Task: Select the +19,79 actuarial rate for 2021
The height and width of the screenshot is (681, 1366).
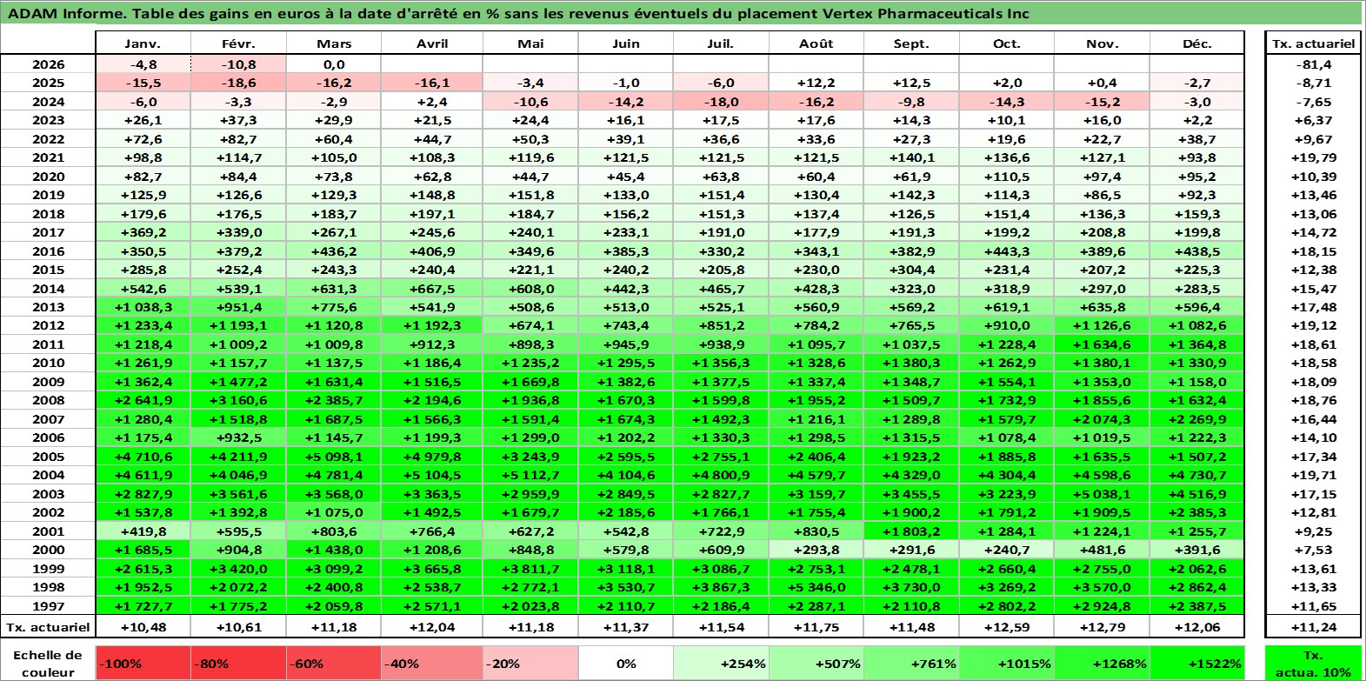Action: tap(1314, 157)
